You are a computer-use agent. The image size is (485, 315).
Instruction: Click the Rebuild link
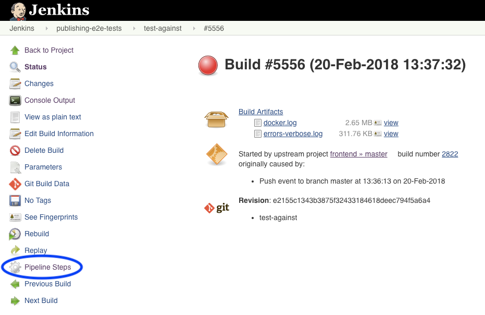tap(37, 234)
